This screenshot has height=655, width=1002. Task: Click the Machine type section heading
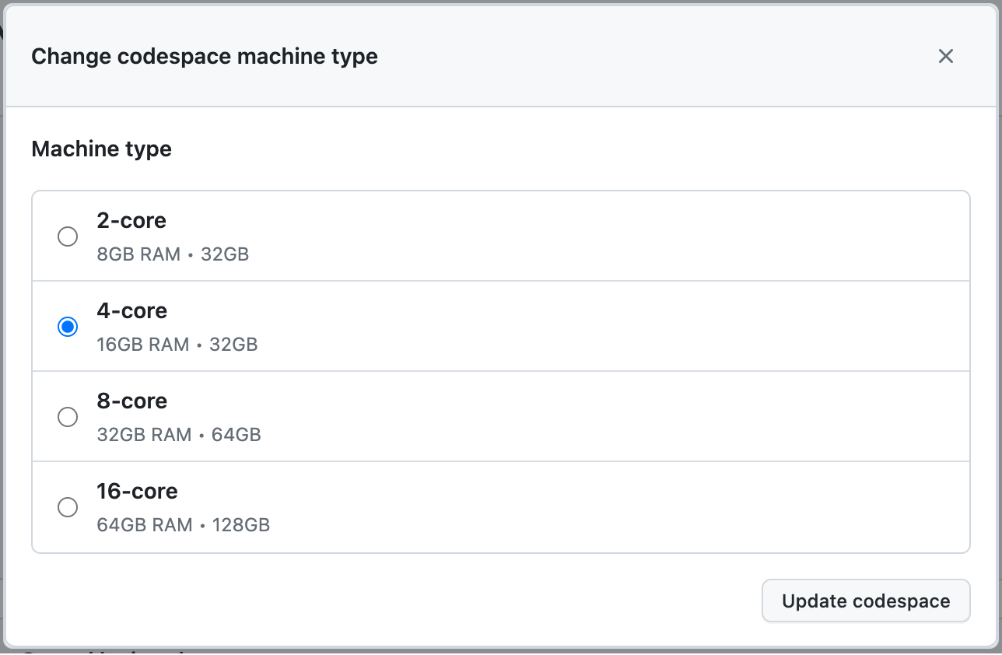pyautogui.click(x=101, y=149)
